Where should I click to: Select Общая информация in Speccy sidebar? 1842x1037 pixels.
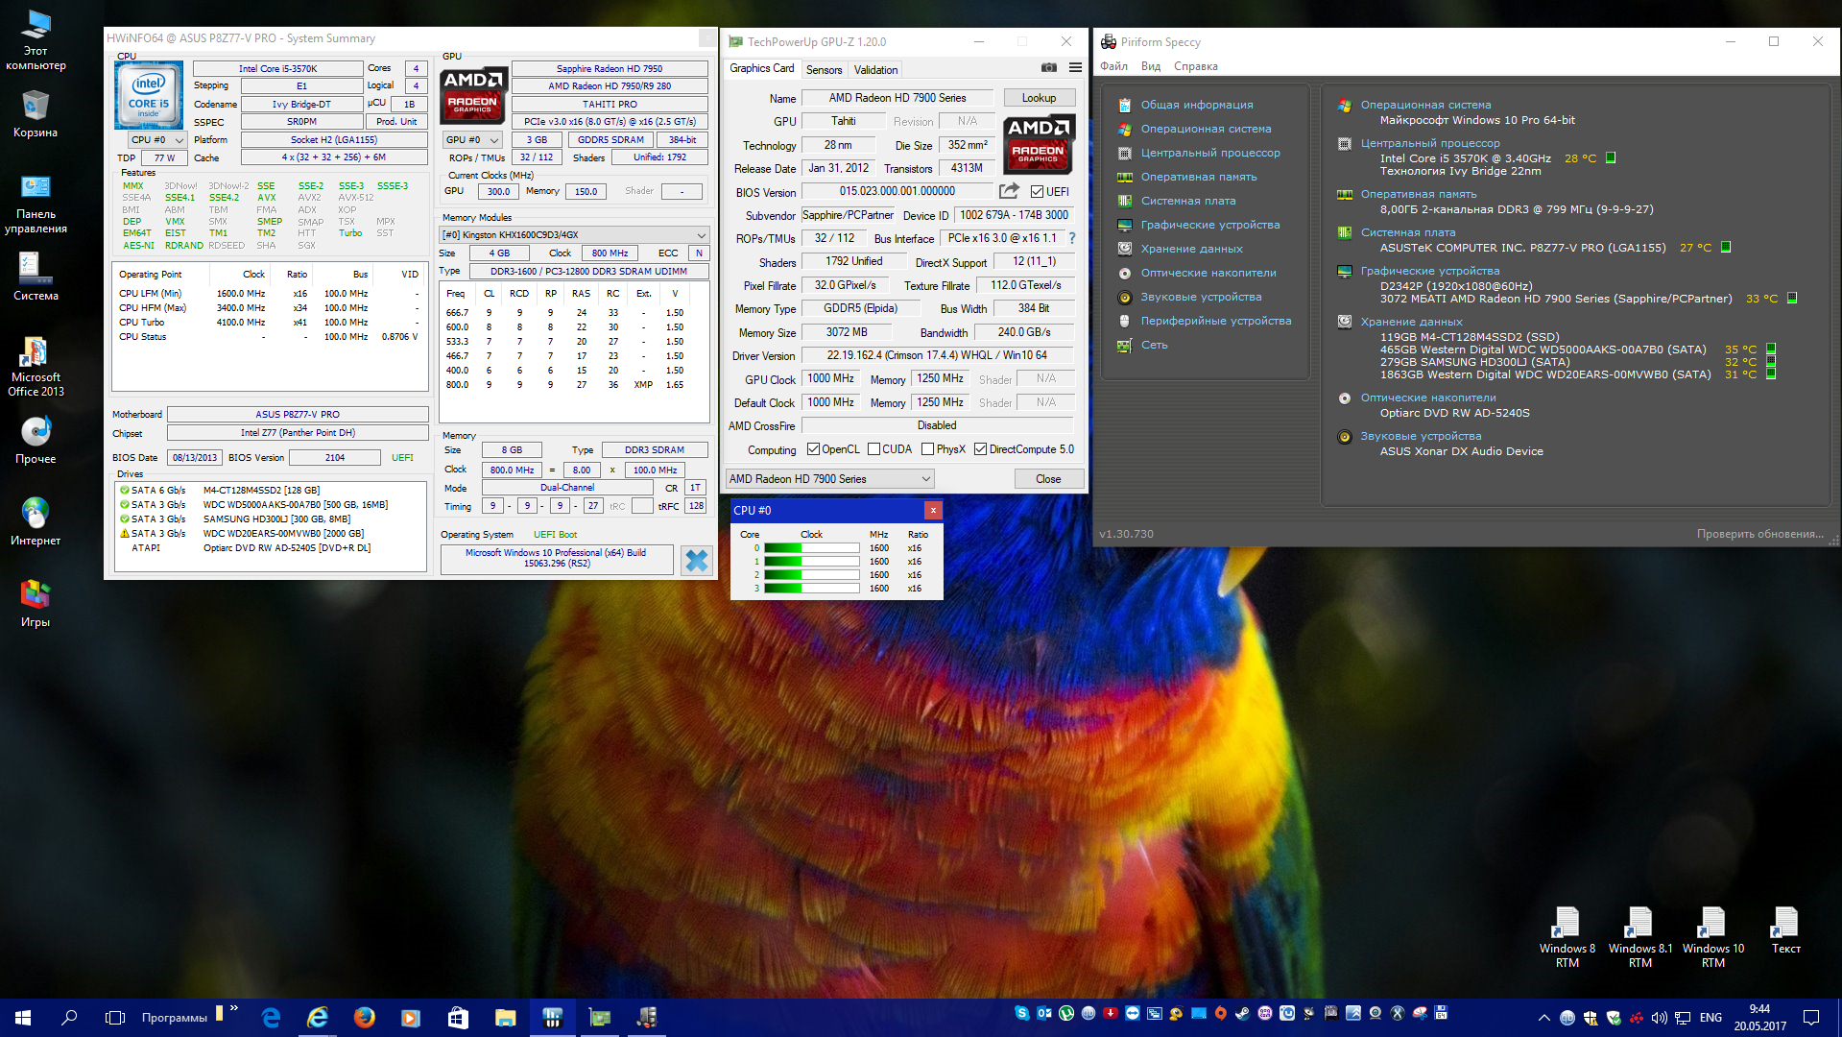click(x=1196, y=105)
